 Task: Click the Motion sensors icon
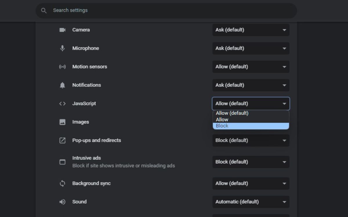point(62,67)
